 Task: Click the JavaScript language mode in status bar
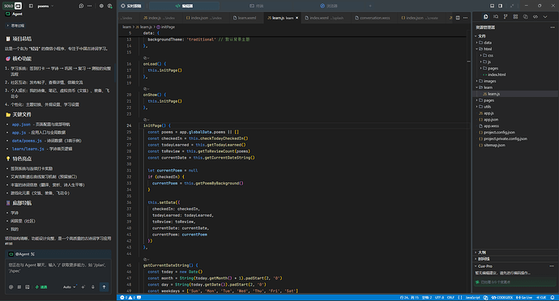(x=472, y=298)
